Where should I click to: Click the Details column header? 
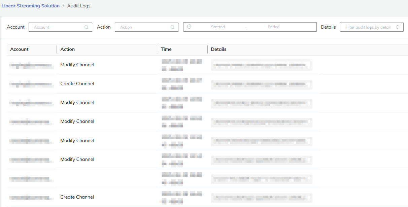click(x=219, y=49)
